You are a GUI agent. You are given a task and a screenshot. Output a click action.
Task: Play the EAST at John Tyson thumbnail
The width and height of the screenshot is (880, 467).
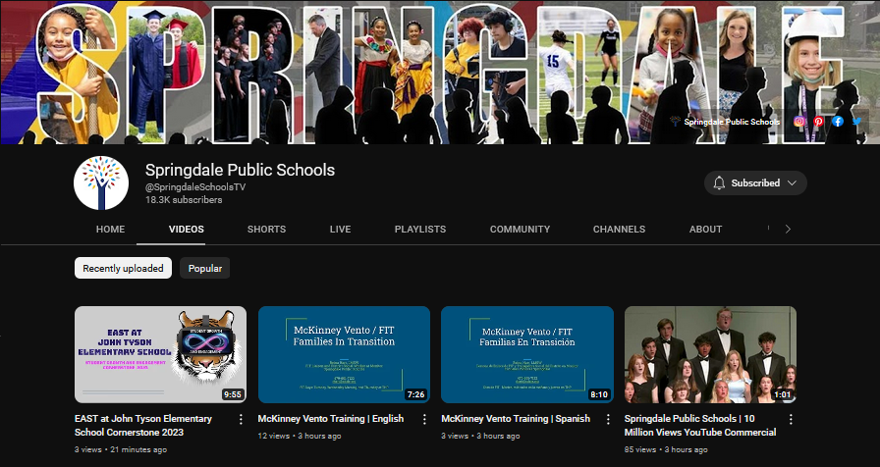pos(160,354)
